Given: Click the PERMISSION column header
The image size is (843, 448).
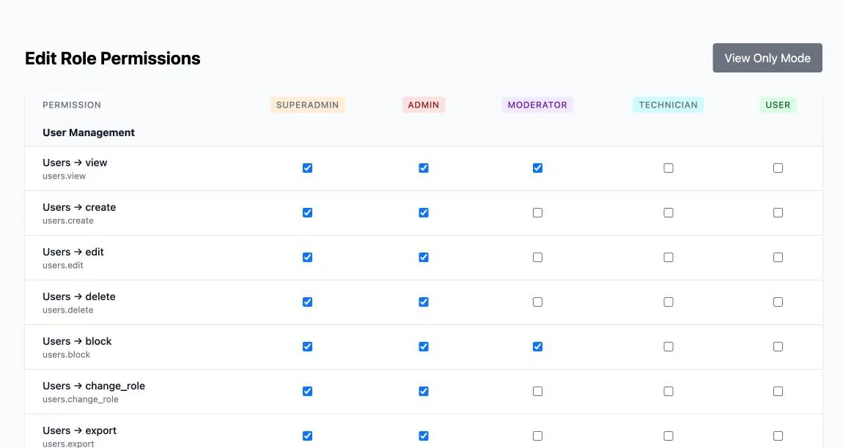Looking at the screenshot, I should 72,105.
